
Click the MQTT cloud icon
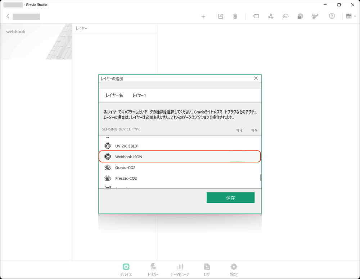coord(285,16)
